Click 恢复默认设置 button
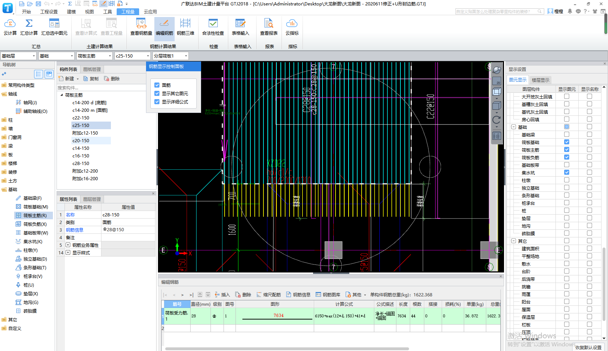608x351 pixels. 588,347
